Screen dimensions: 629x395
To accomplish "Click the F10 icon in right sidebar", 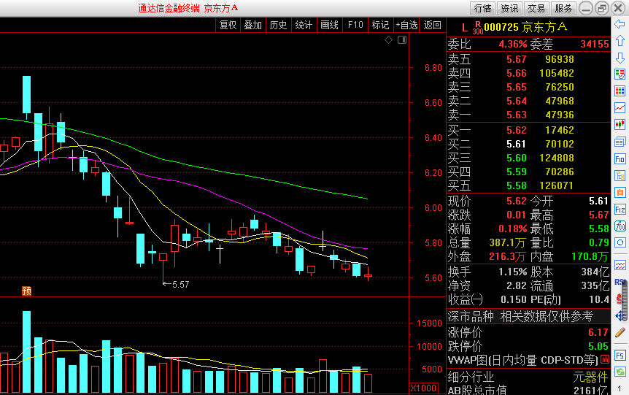I will tap(620, 158).
